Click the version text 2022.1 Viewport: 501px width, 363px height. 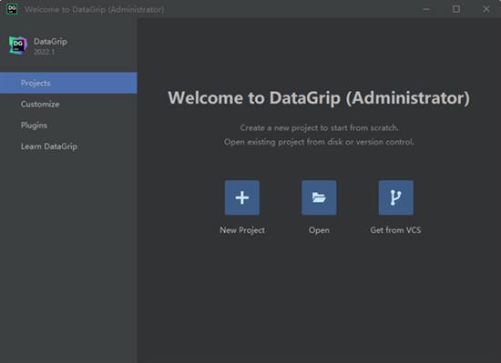click(x=44, y=52)
